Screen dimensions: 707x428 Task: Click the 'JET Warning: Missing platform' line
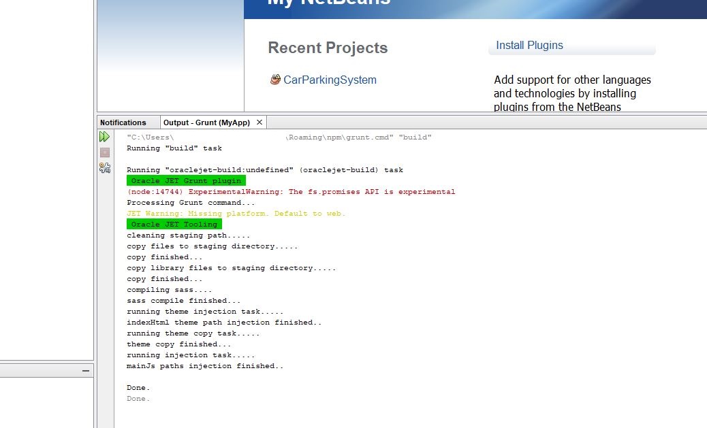(x=236, y=214)
